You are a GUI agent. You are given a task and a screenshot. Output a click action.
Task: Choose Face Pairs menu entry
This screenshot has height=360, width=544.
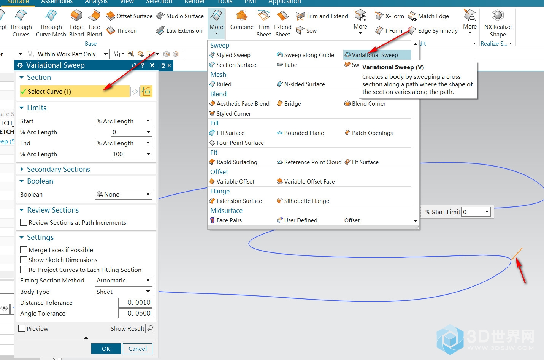click(226, 220)
